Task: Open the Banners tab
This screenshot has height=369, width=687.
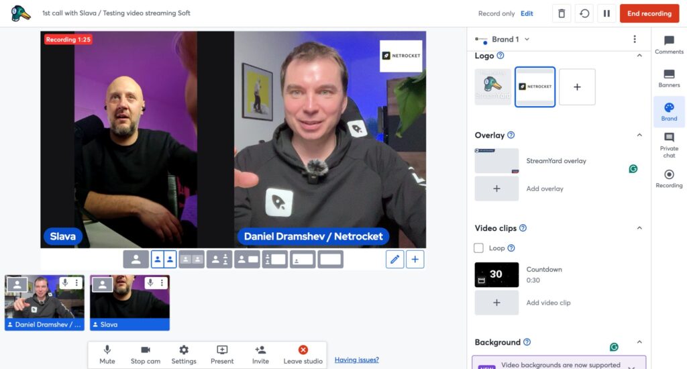Action: [x=669, y=78]
